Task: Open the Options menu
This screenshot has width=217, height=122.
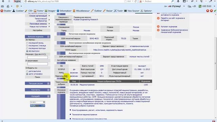Action: [x=146, y=11]
